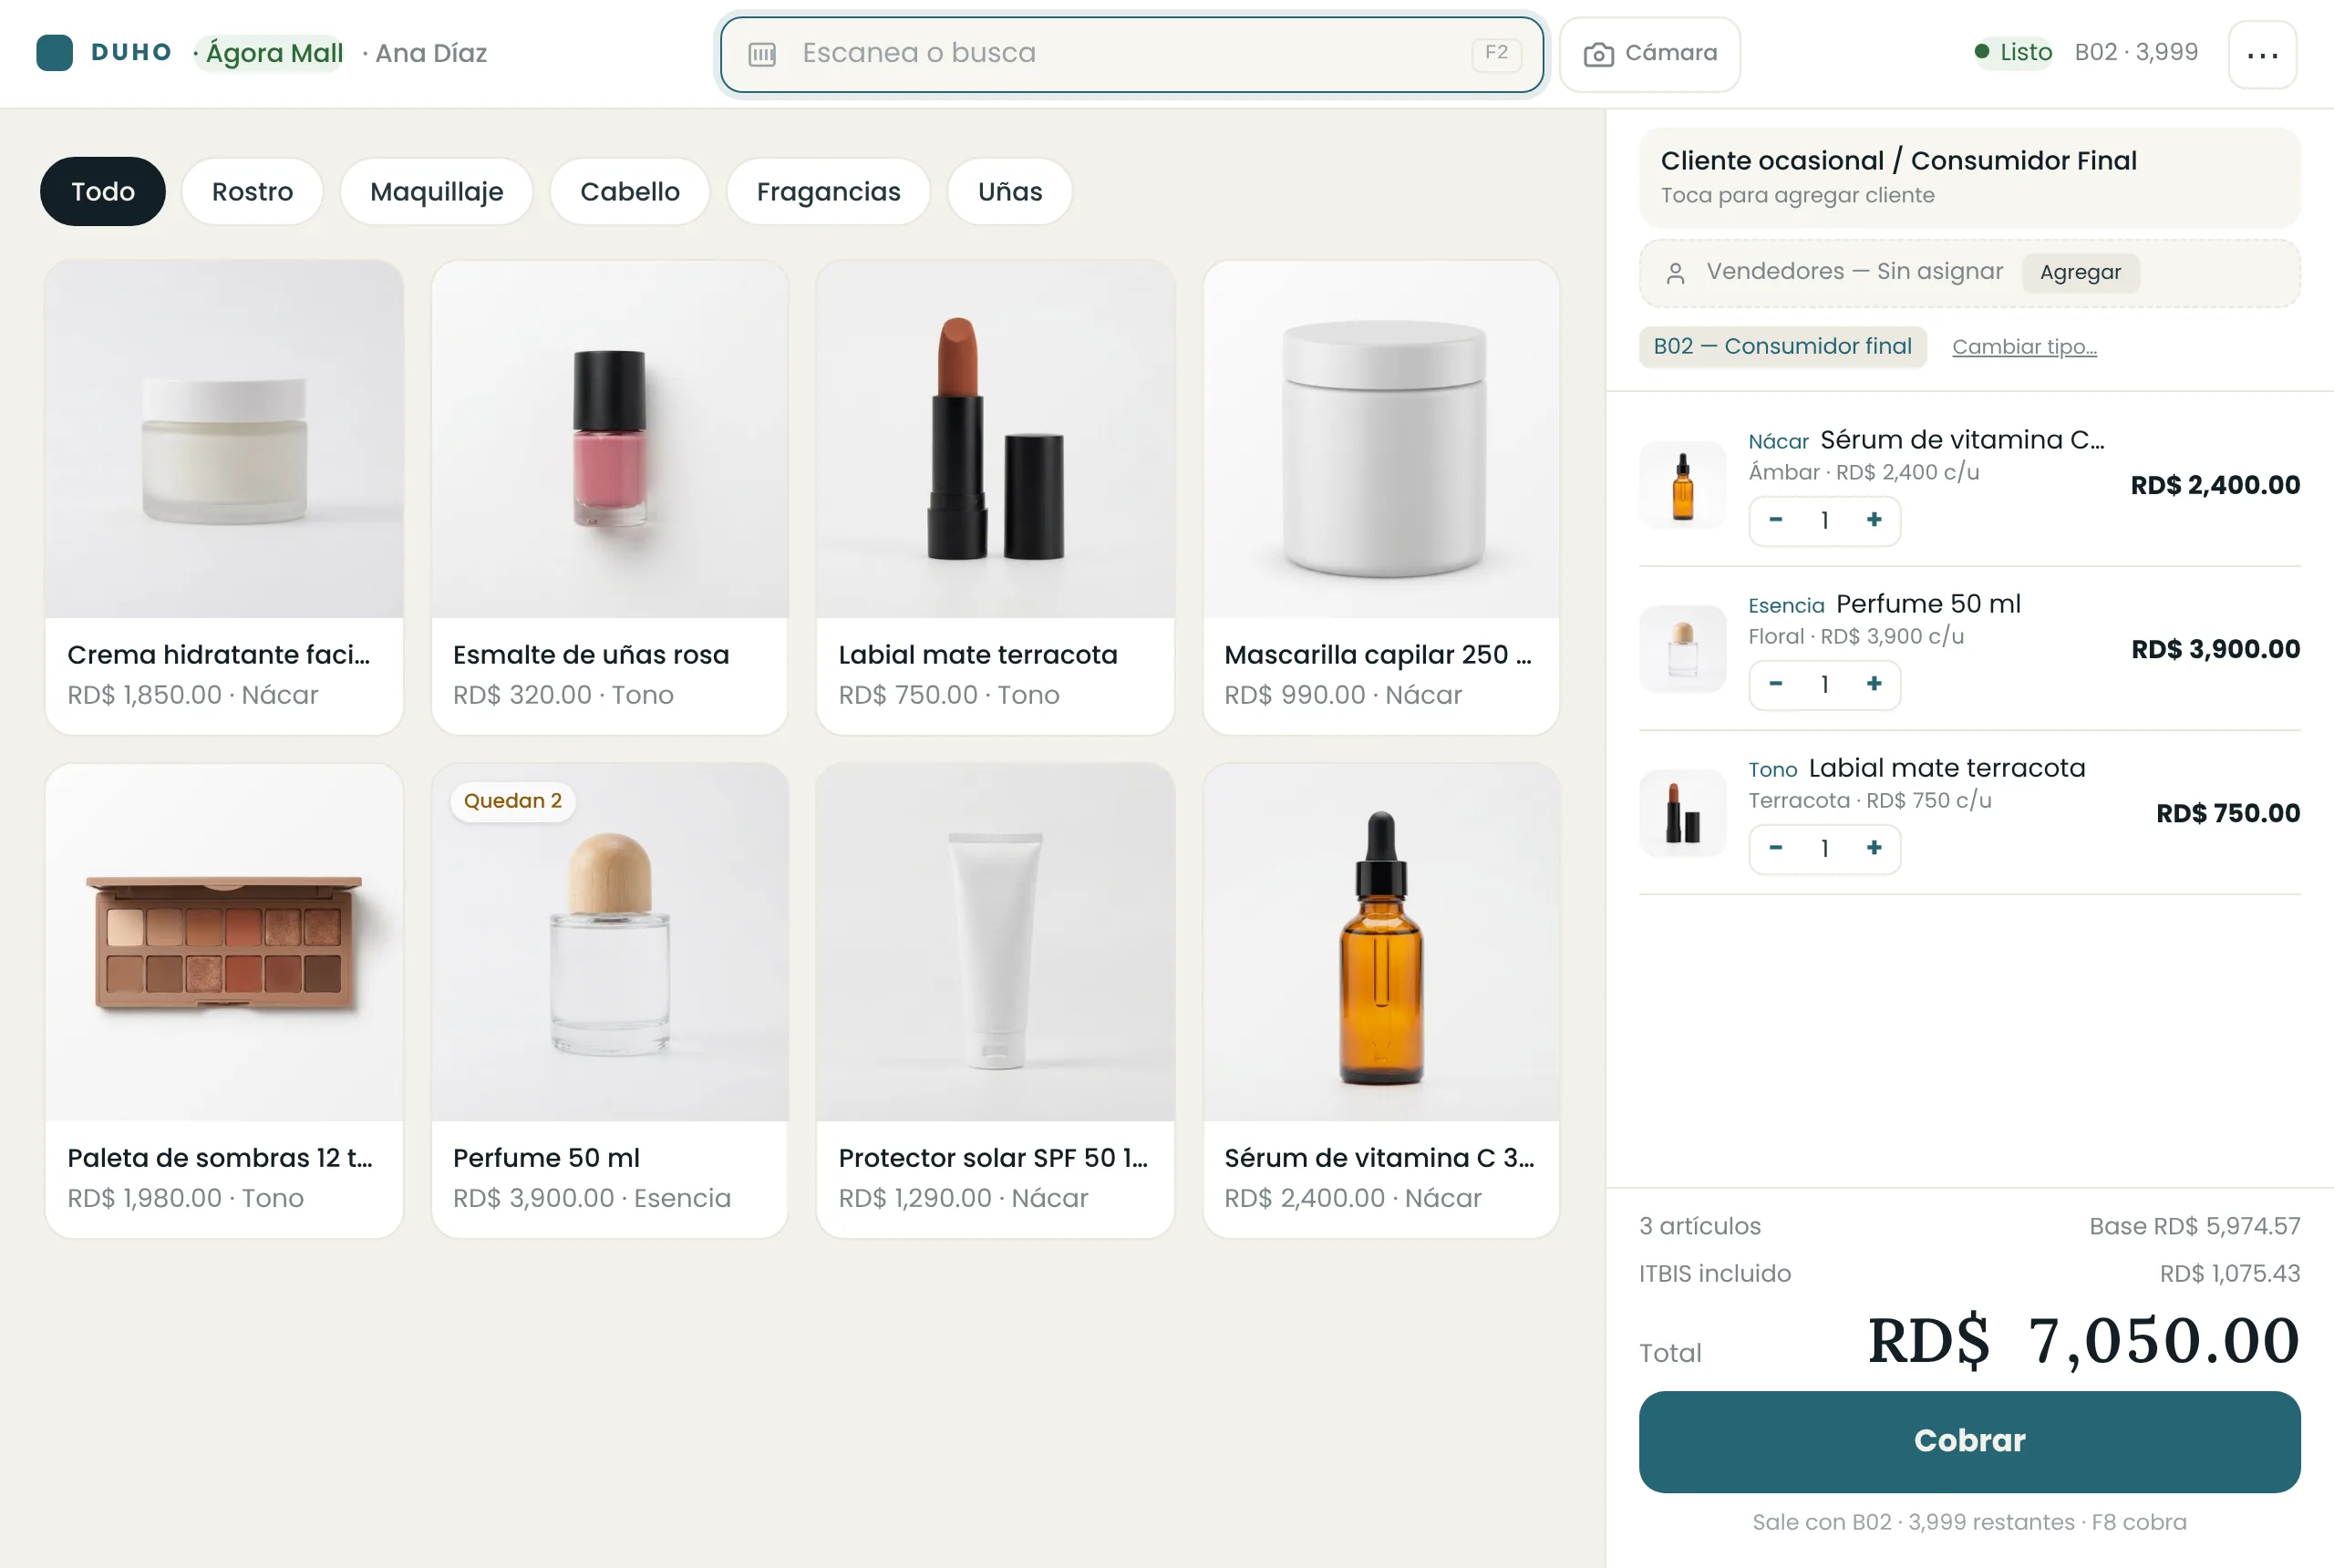Click the Ana Díaz cashier name

point(431,53)
